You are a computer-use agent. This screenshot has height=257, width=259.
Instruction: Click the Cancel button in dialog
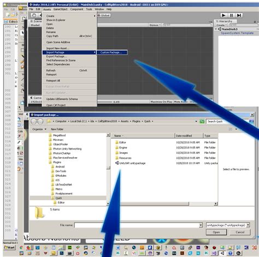[x=240, y=232]
